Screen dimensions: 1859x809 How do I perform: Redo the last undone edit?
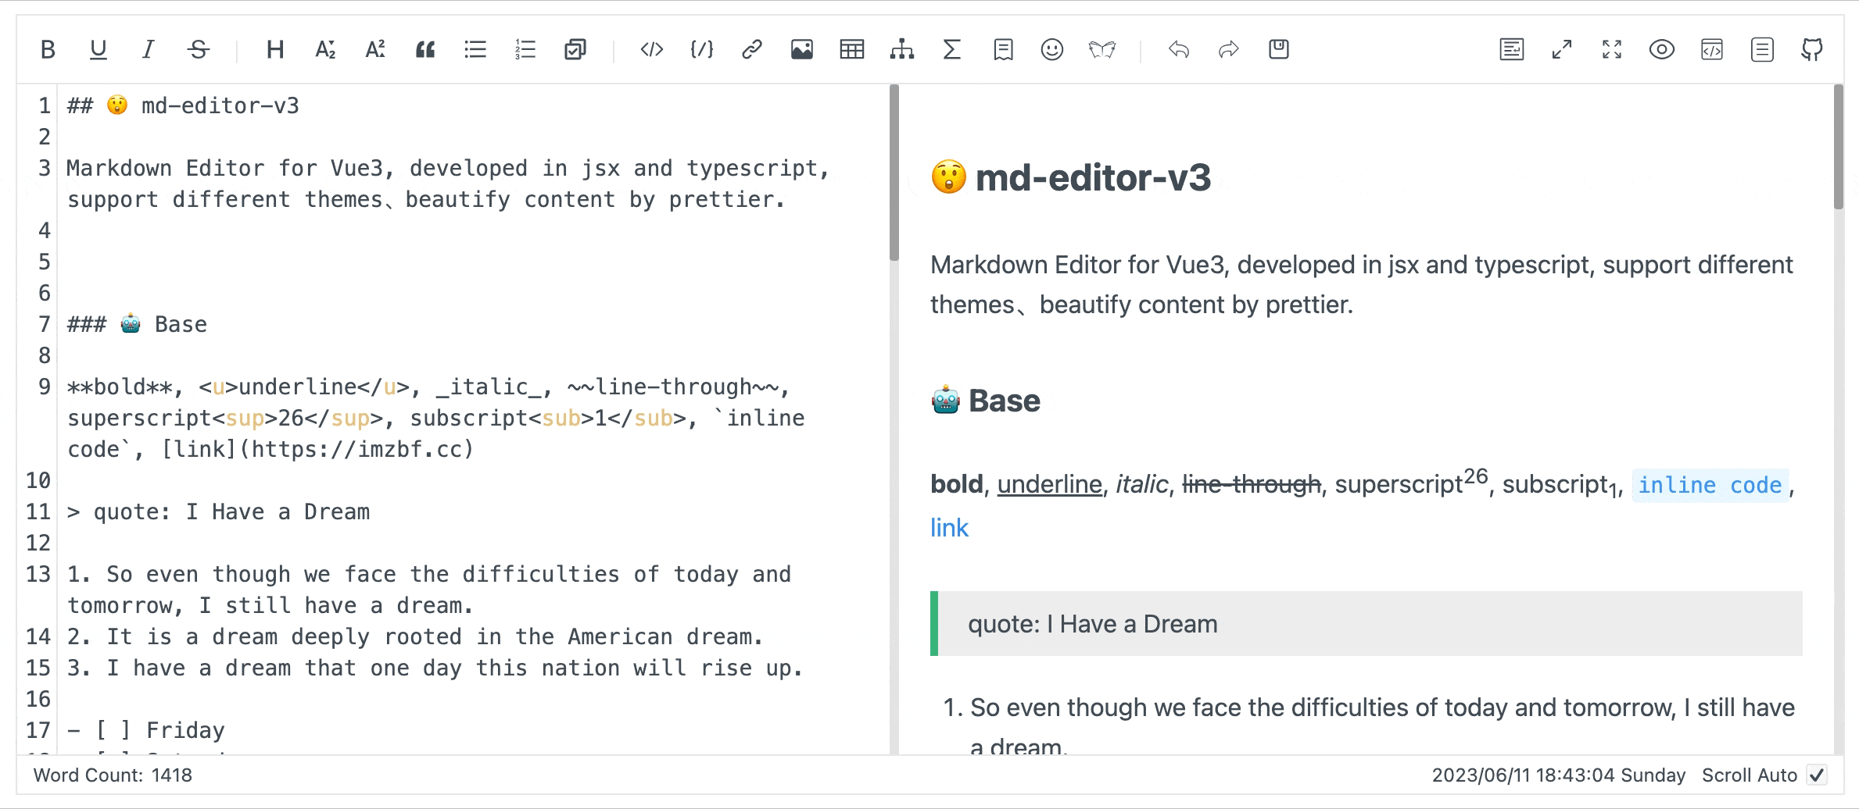coord(1229,50)
